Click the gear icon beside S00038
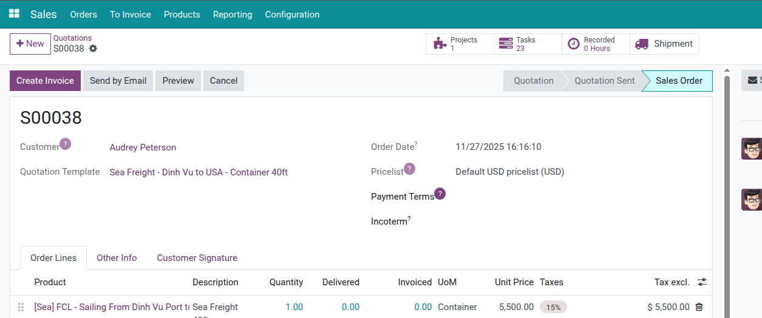Image resolution: width=762 pixels, height=318 pixels. [x=93, y=49]
